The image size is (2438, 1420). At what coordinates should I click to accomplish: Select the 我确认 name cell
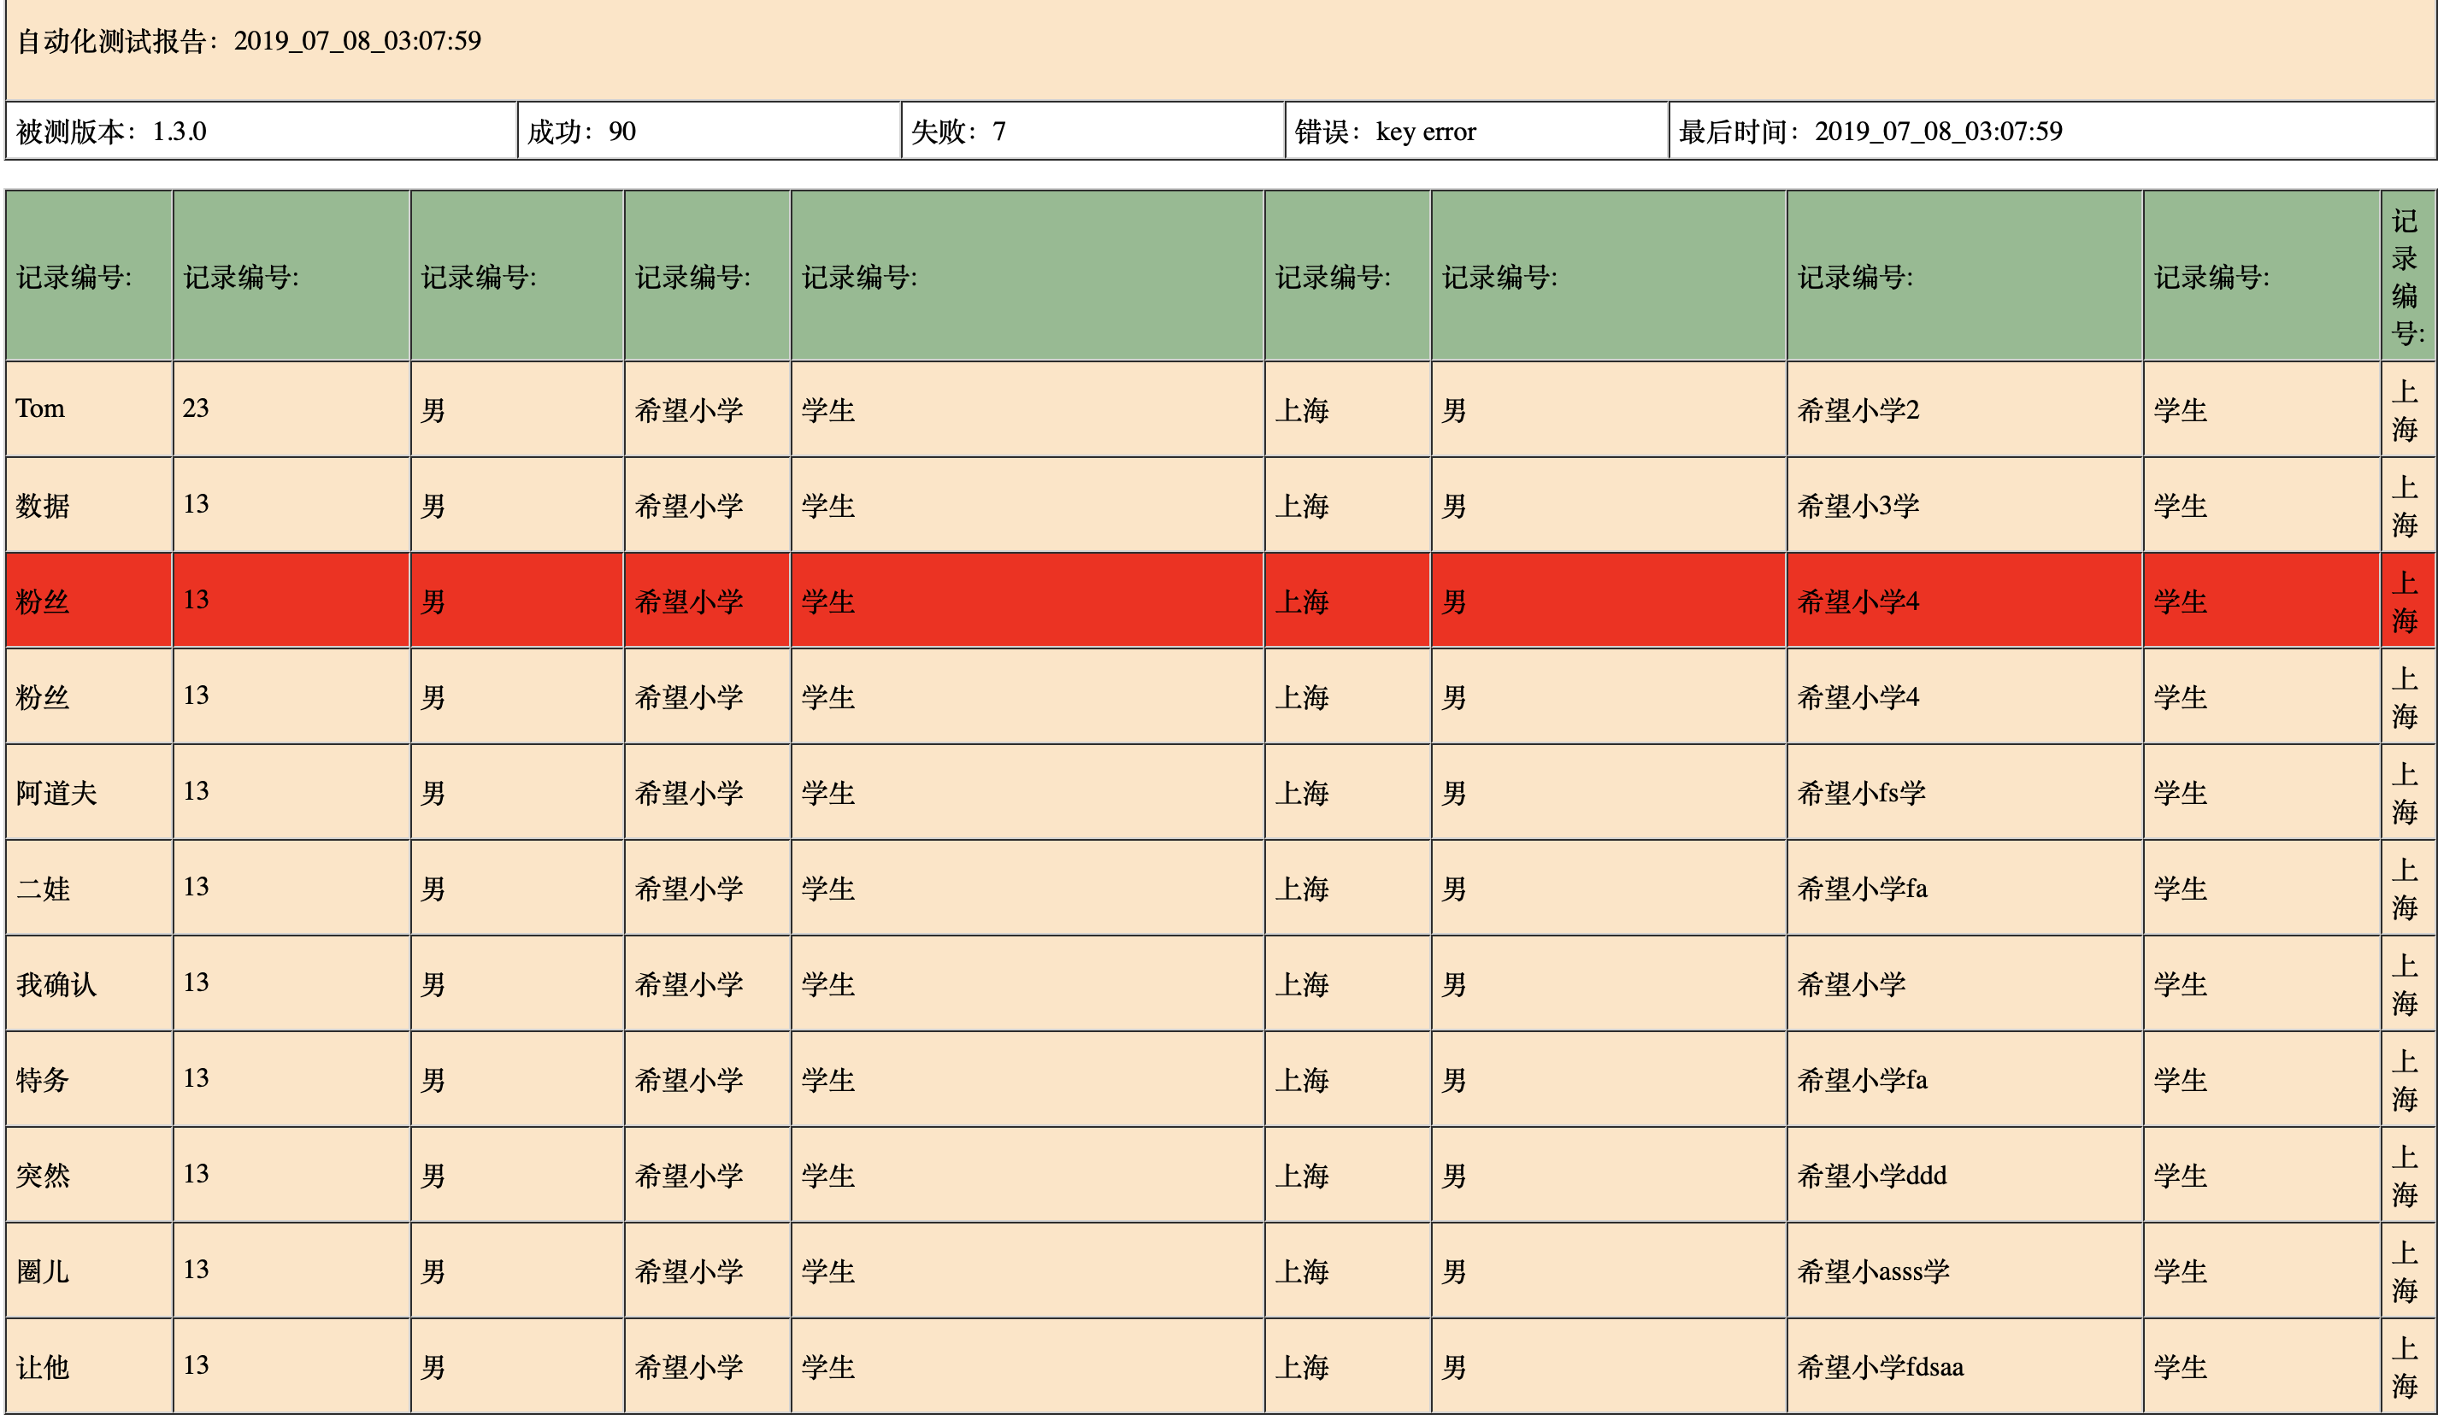(x=56, y=984)
